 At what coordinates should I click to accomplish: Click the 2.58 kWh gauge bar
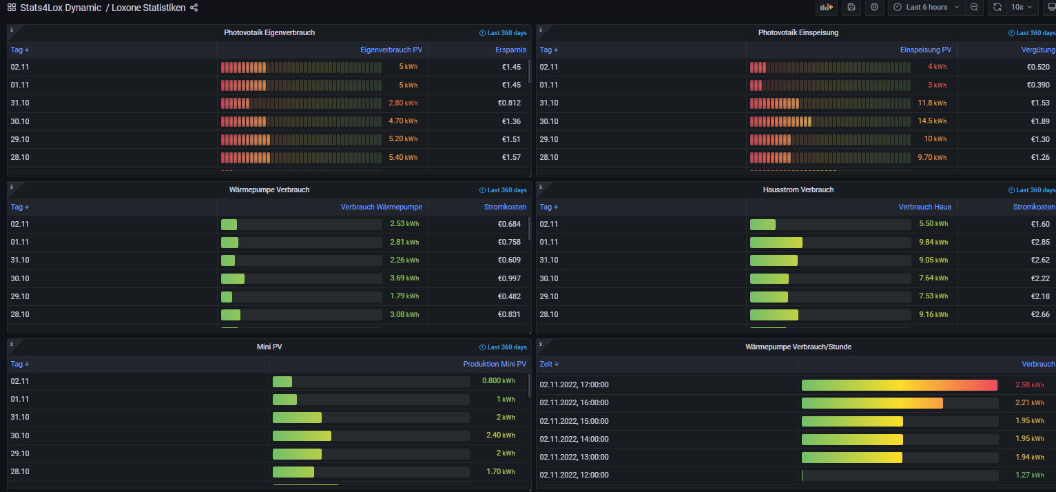(899, 385)
